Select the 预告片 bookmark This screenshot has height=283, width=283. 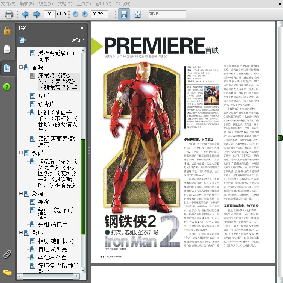(x=46, y=104)
